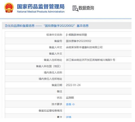Viewport: 135px width, 122px height.
Task: Click the national emblem logo
Action: click(x=9, y=8)
